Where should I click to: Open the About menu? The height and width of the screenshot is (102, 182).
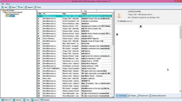click(x=8, y=4)
